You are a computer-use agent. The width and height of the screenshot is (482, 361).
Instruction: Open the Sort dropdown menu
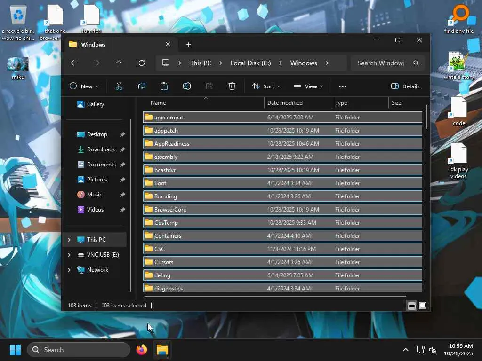[x=266, y=86]
